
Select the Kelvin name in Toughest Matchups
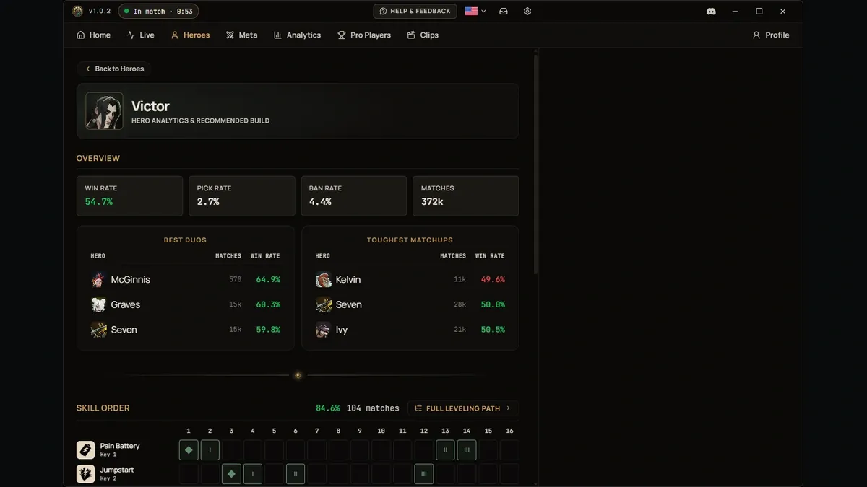click(348, 280)
